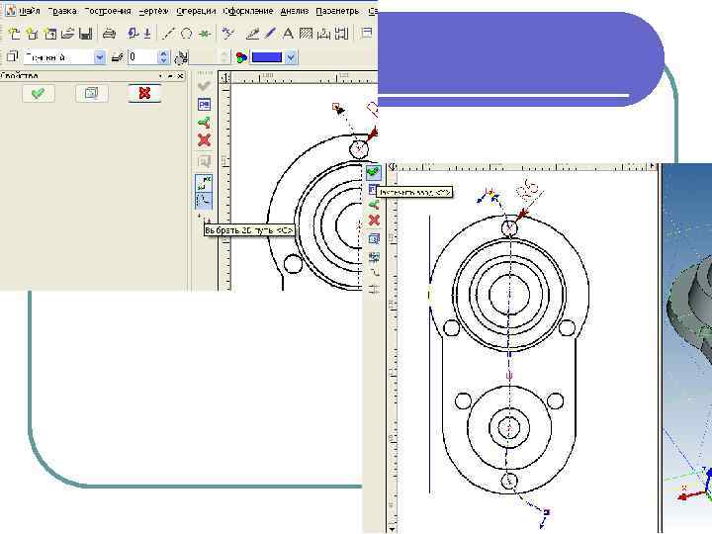Select the circle construction tool

187,34
